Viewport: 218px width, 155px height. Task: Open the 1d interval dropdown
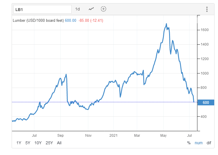(77, 9)
